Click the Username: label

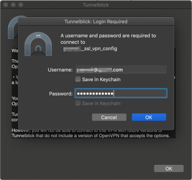point(60,70)
